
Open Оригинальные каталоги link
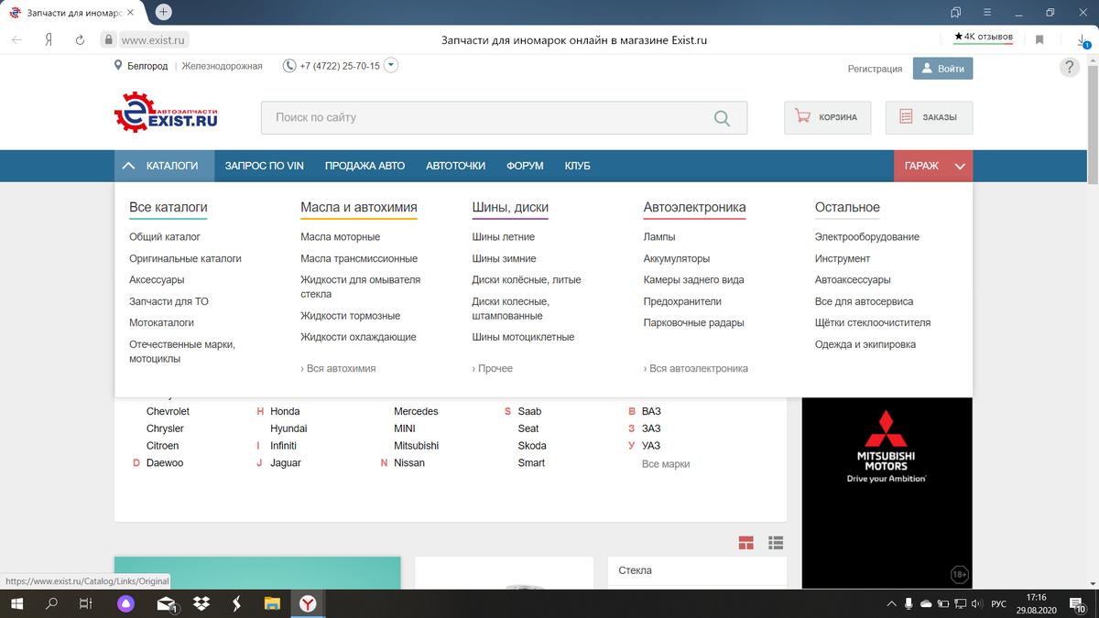click(x=185, y=258)
